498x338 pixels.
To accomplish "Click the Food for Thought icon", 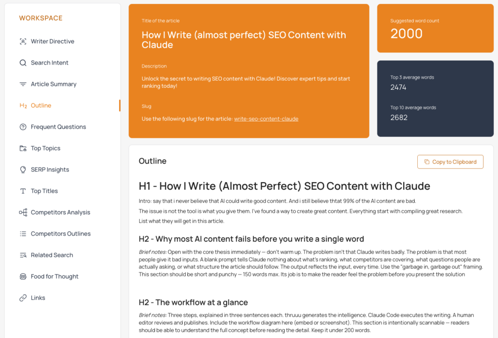I will tap(23, 276).
